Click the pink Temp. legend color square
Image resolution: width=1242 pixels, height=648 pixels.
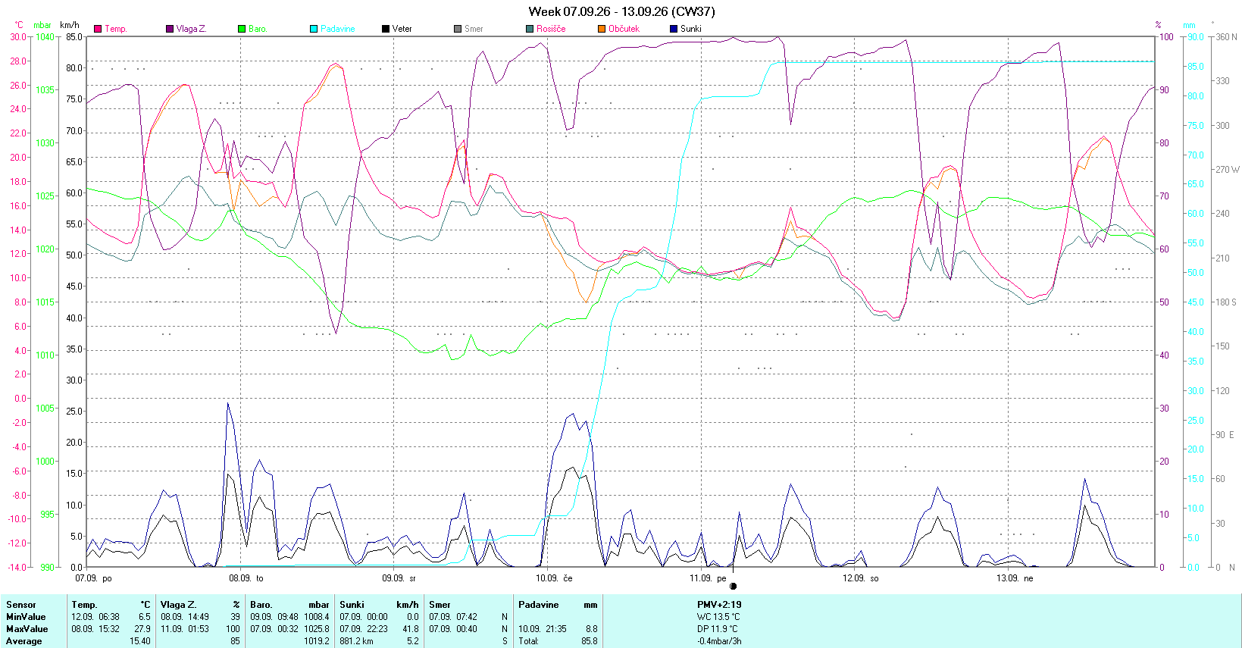[98, 29]
